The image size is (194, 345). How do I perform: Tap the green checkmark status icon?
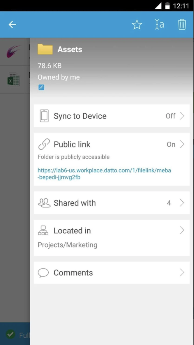(10, 334)
